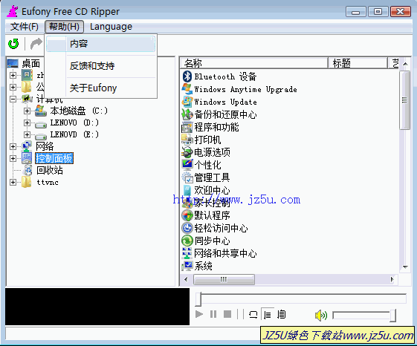Click the Play button
The image size is (417, 346).
tap(199, 314)
